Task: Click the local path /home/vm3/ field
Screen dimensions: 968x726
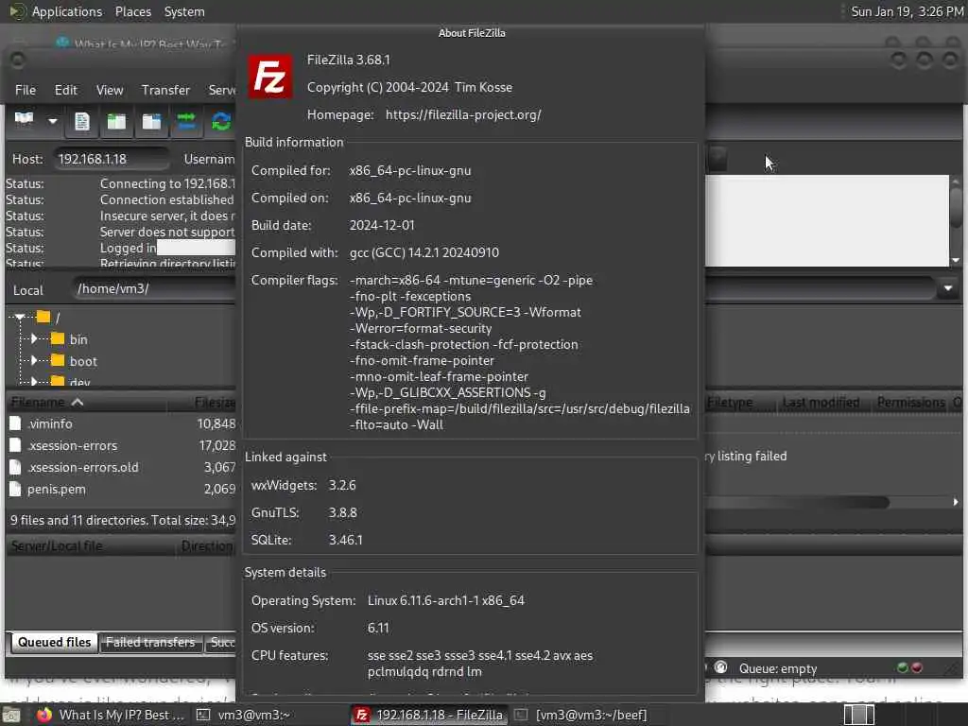Action: [154, 288]
